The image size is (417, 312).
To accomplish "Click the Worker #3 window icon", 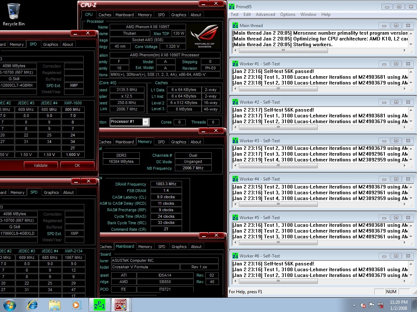I will 235,140.
